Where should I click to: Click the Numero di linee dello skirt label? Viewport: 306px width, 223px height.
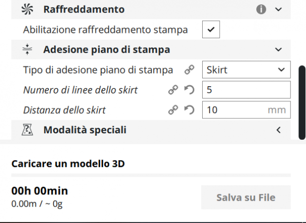(x=80, y=90)
